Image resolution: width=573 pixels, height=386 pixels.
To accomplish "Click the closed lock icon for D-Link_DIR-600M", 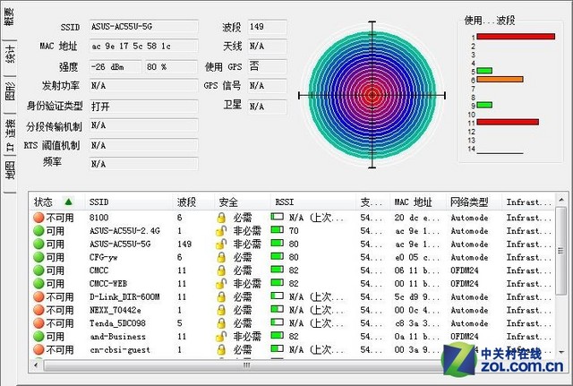I will pyautogui.click(x=221, y=296).
